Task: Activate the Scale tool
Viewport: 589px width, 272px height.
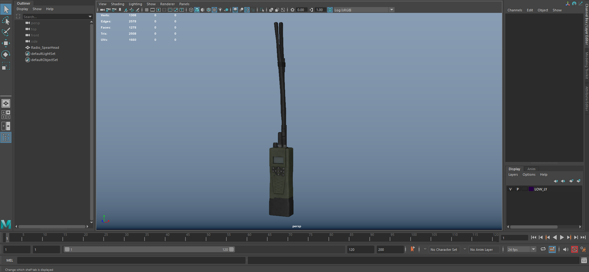Action: point(6,66)
